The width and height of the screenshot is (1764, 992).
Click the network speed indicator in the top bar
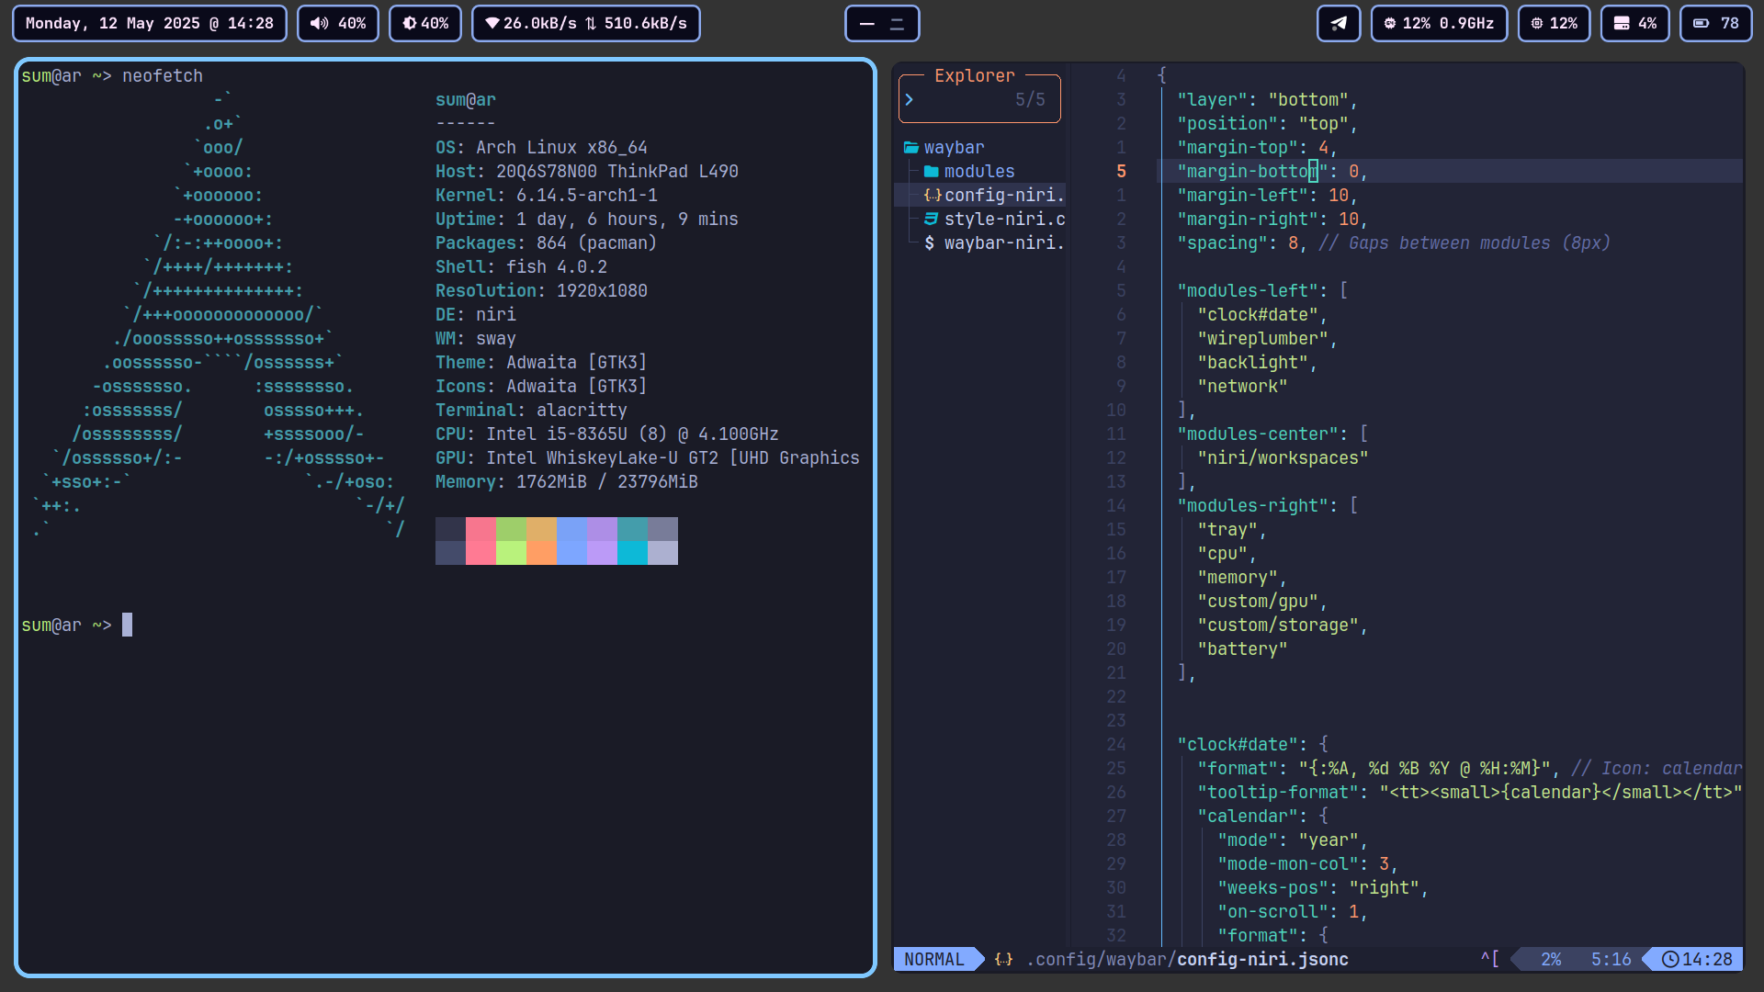[585, 23]
